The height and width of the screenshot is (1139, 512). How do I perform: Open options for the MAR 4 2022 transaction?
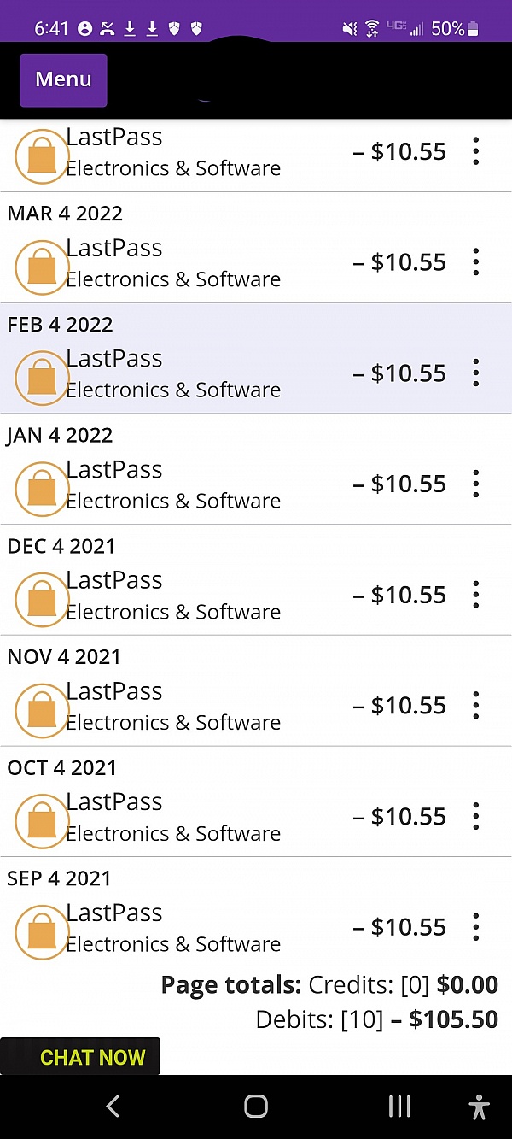475,262
